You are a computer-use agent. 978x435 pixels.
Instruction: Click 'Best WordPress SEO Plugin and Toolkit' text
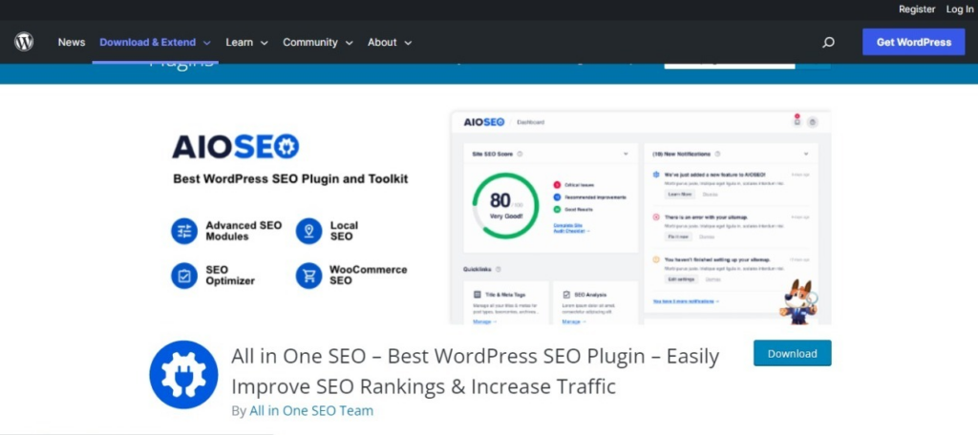290,178
